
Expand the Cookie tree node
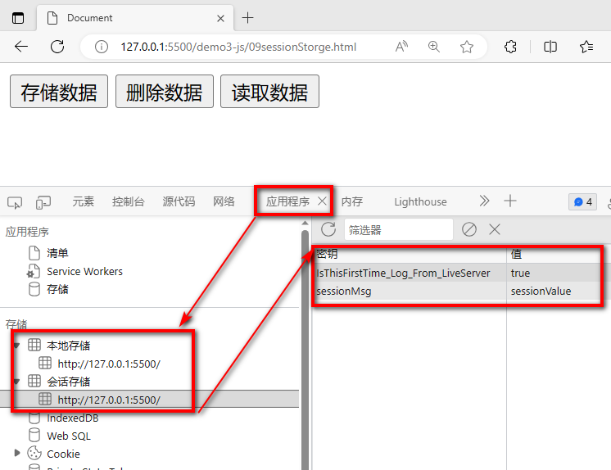pyautogui.click(x=17, y=453)
